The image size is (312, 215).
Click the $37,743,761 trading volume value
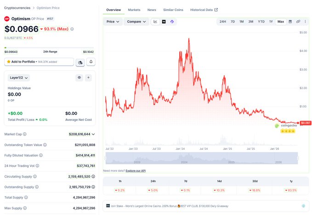(86, 166)
